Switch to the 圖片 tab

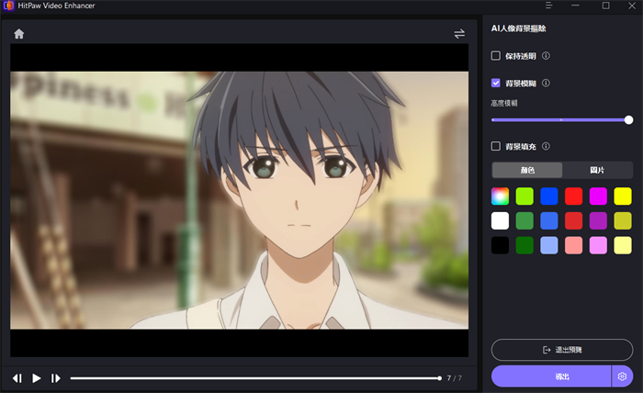[x=597, y=170]
